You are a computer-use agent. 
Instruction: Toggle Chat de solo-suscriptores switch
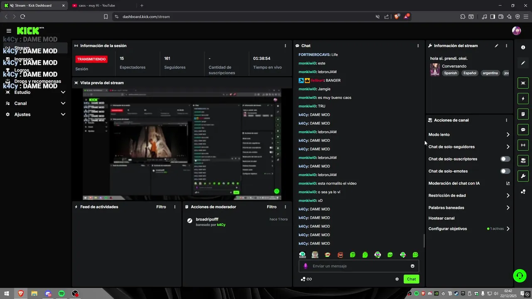(x=505, y=159)
